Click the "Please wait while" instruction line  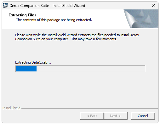click(77, 35)
